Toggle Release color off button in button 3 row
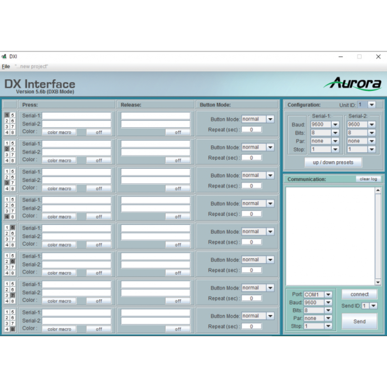This screenshot has width=387, height=387. pyautogui.click(x=178, y=189)
